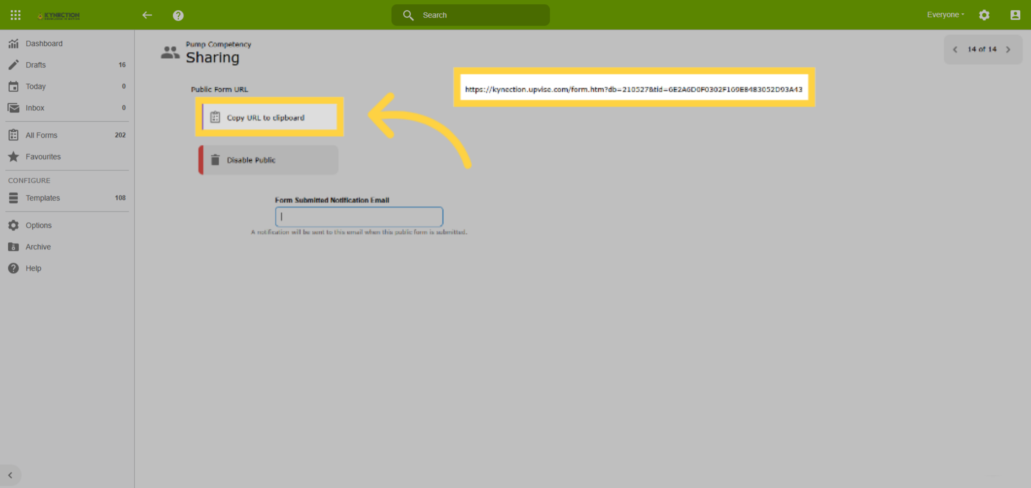Click the clipboard icon on Copy URL button
The width and height of the screenshot is (1031, 488).
(215, 117)
